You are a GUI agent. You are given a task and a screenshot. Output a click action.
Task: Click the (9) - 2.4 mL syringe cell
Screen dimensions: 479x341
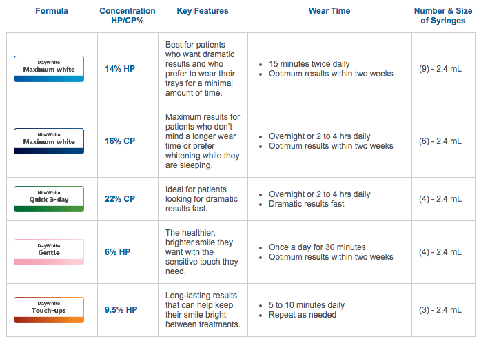[440, 69]
